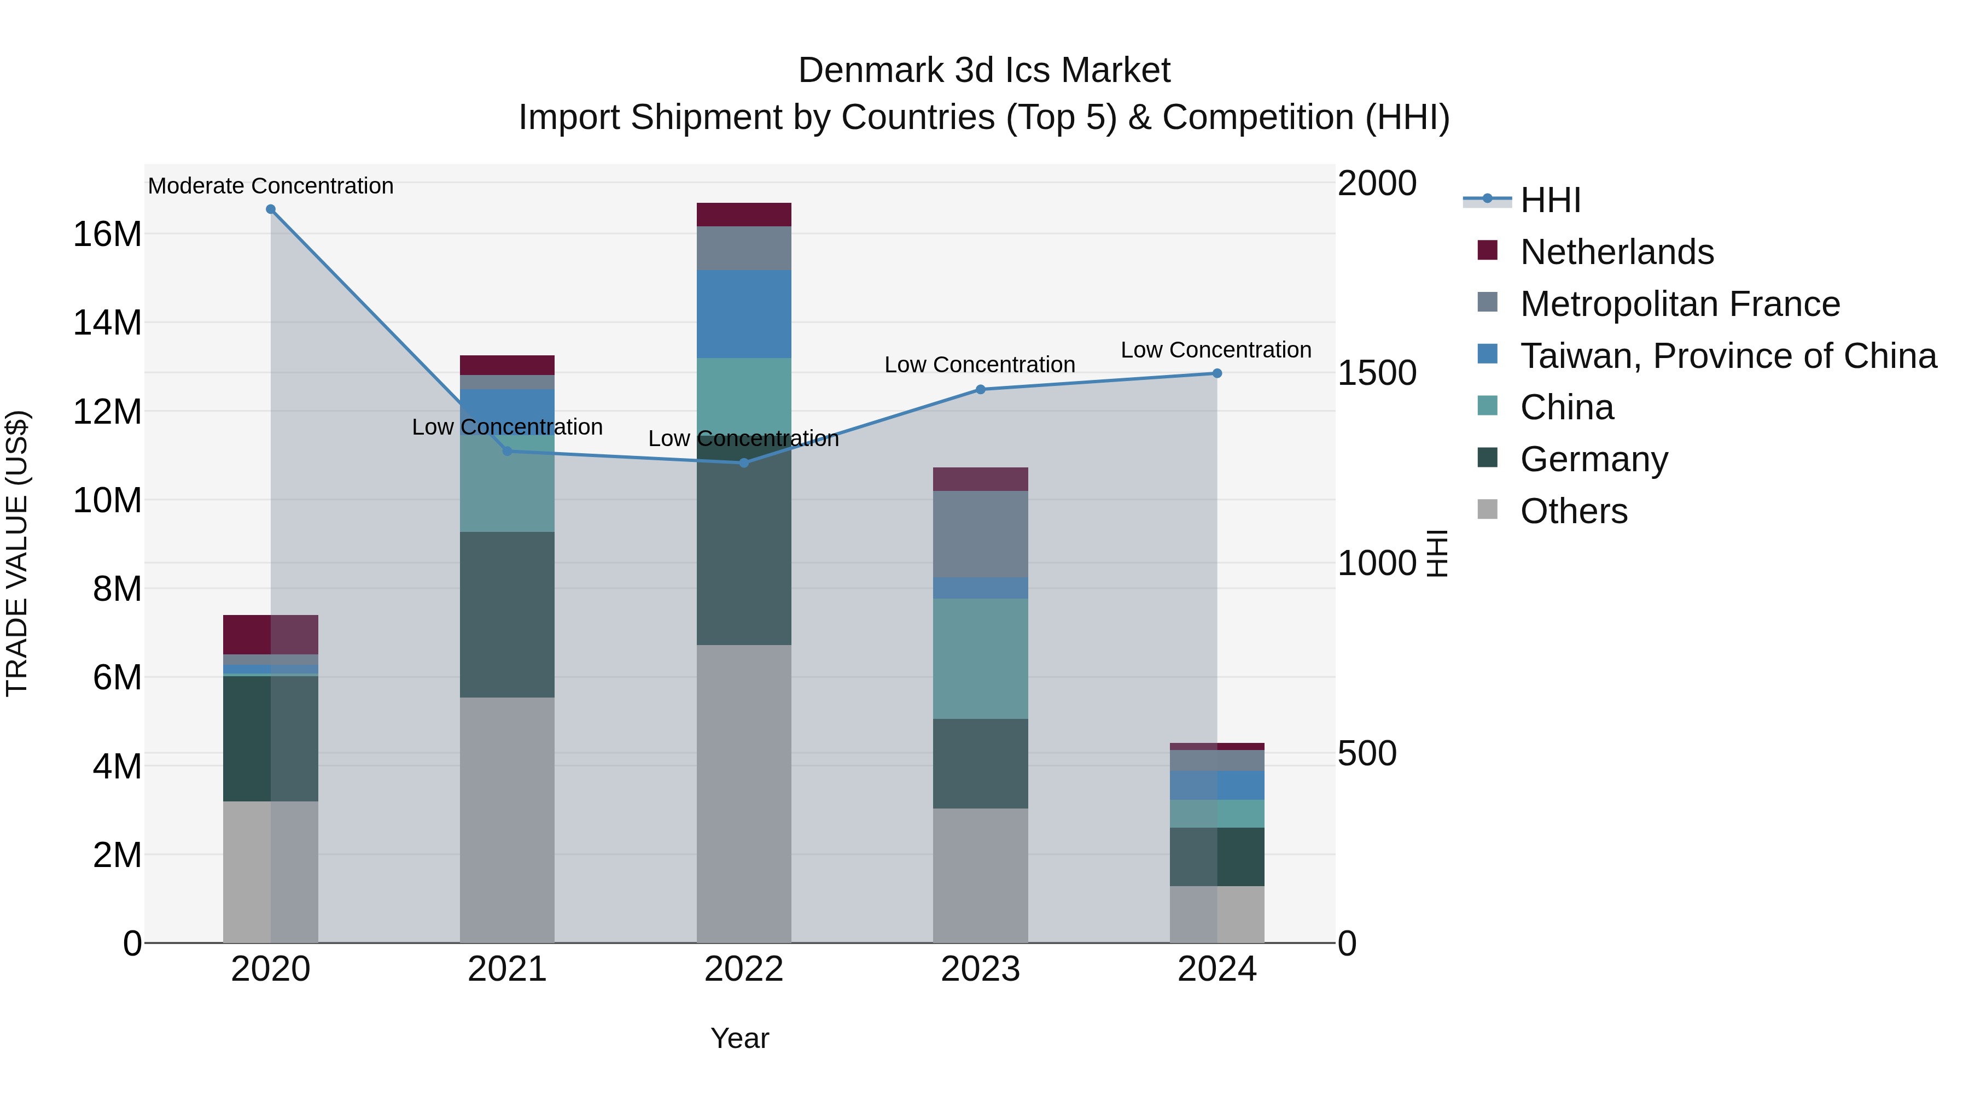The image size is (1969, 1107).
Task: Click the 2021 Others bar segment
Action: pos(508,820)
